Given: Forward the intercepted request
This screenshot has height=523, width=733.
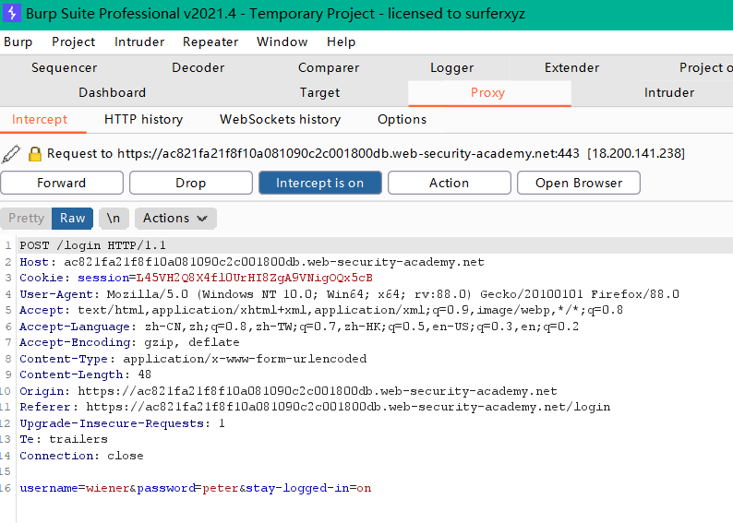Looking at the screenshot, I should (62, 183).
